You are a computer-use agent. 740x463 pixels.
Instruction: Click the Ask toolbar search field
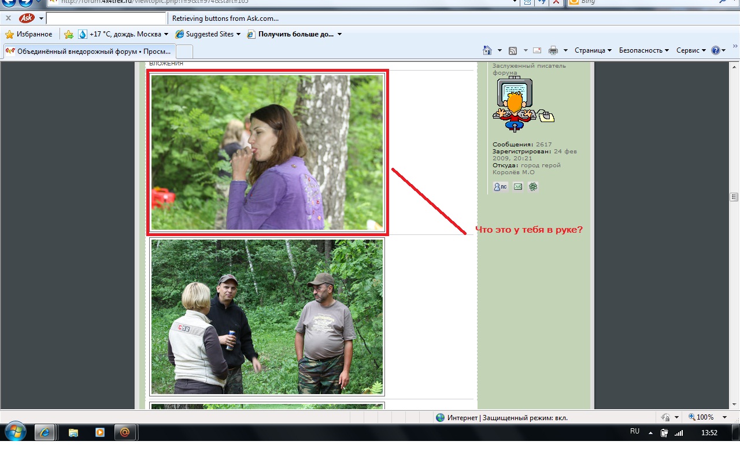click(106, 19)
